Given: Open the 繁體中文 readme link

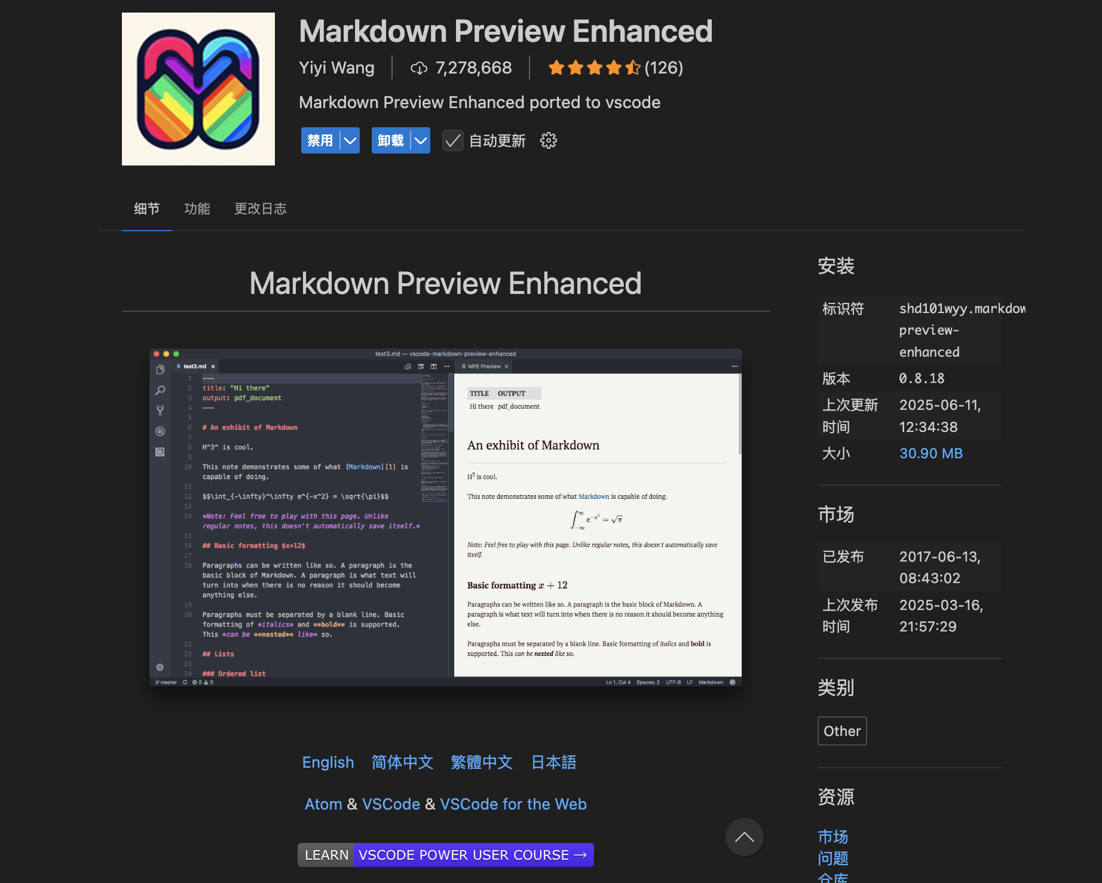Looking at the screenshot, I should [x=482, y=762].
